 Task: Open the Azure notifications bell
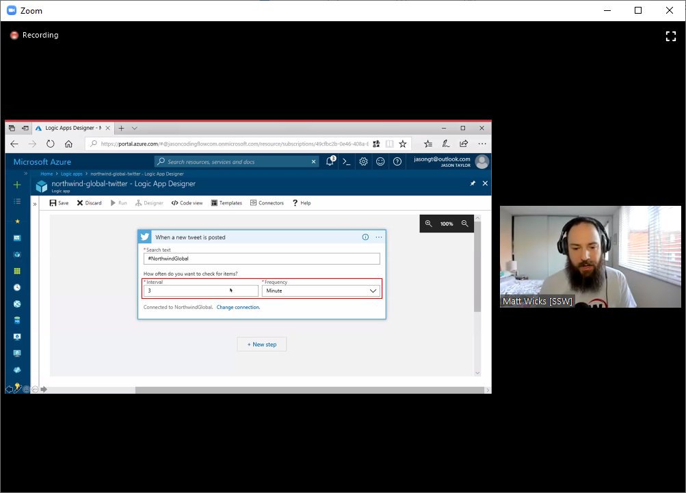(329, 161)
